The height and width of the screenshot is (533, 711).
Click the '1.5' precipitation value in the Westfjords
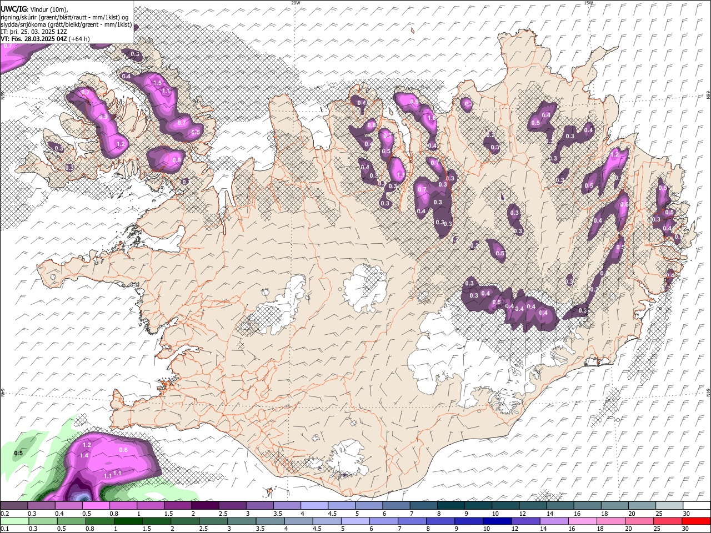[x=157, y=83]
